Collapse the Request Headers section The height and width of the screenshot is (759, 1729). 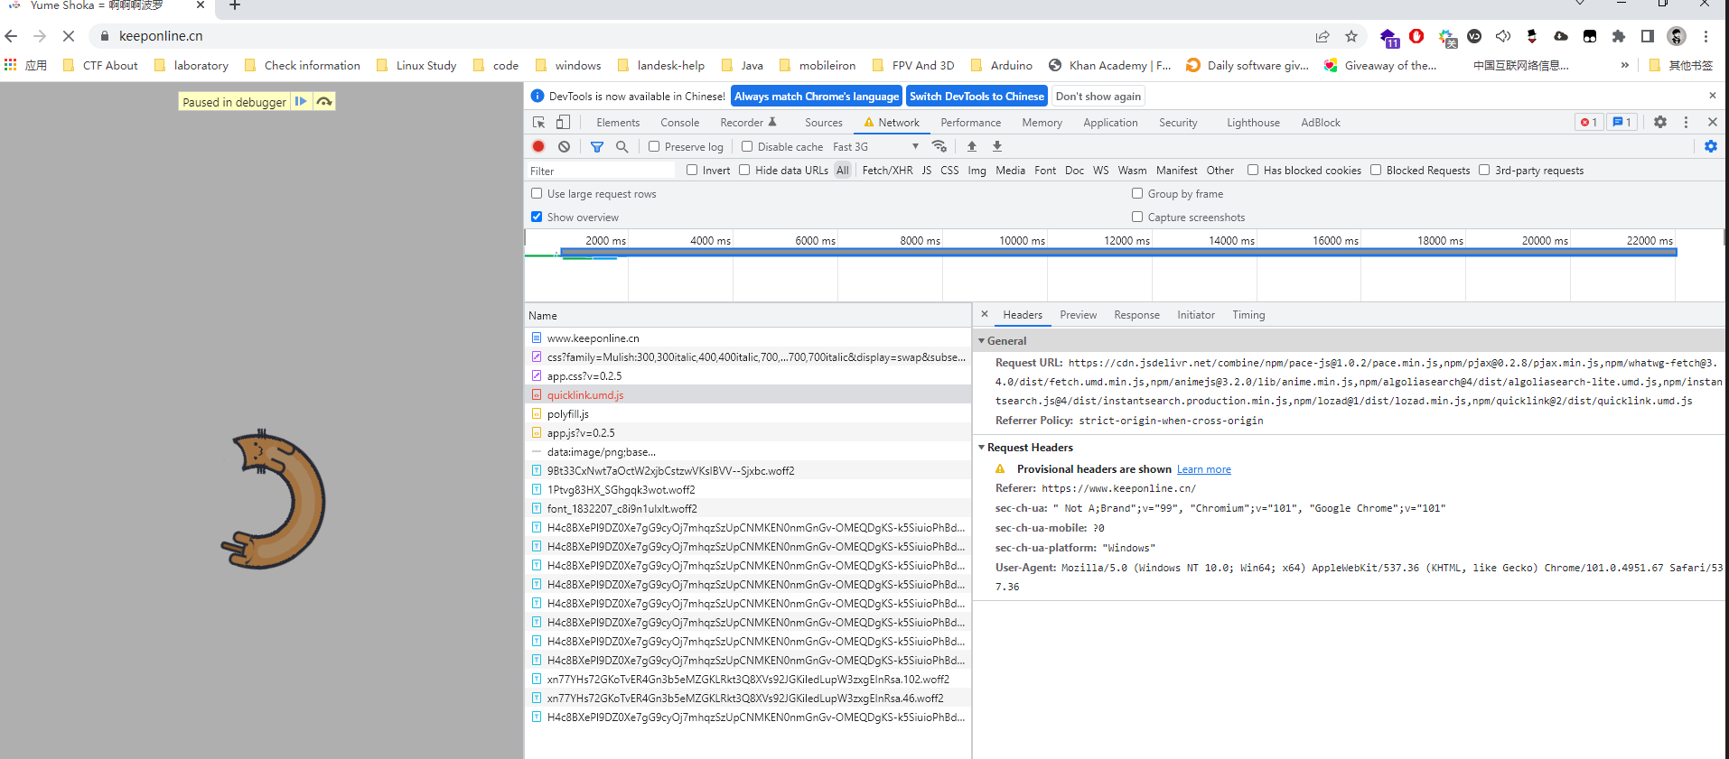click(982, 448)
